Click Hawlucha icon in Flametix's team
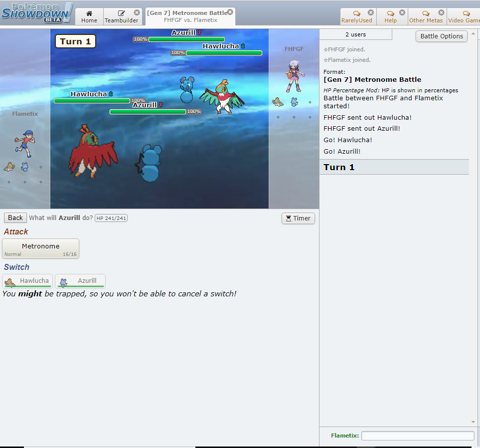480x448 pixels. pyautogui.click(x=9, y=167)
